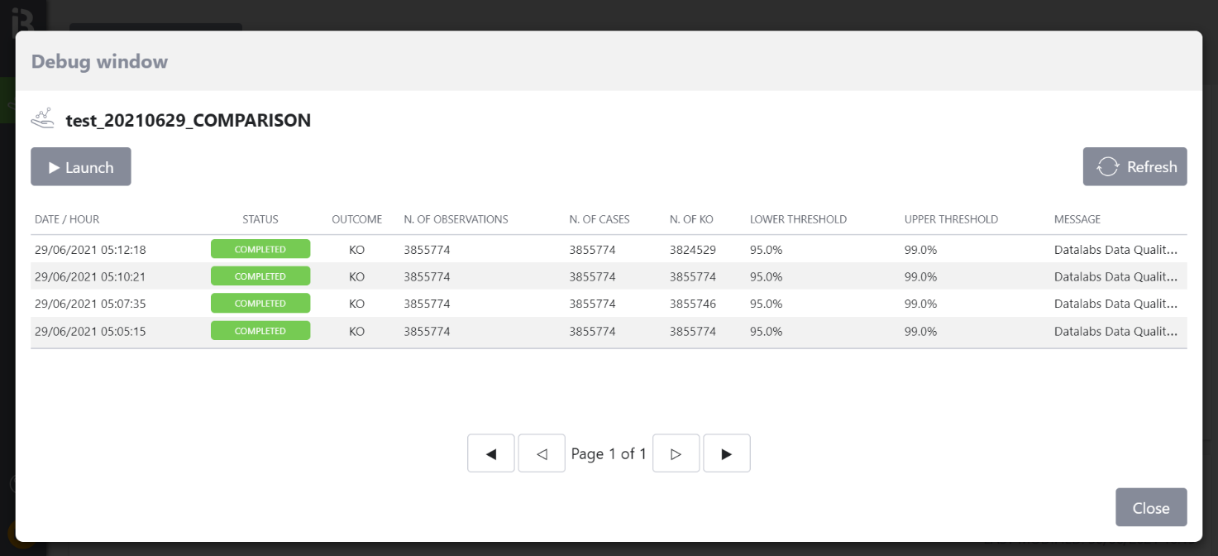Go to the next page arrow

676,453
